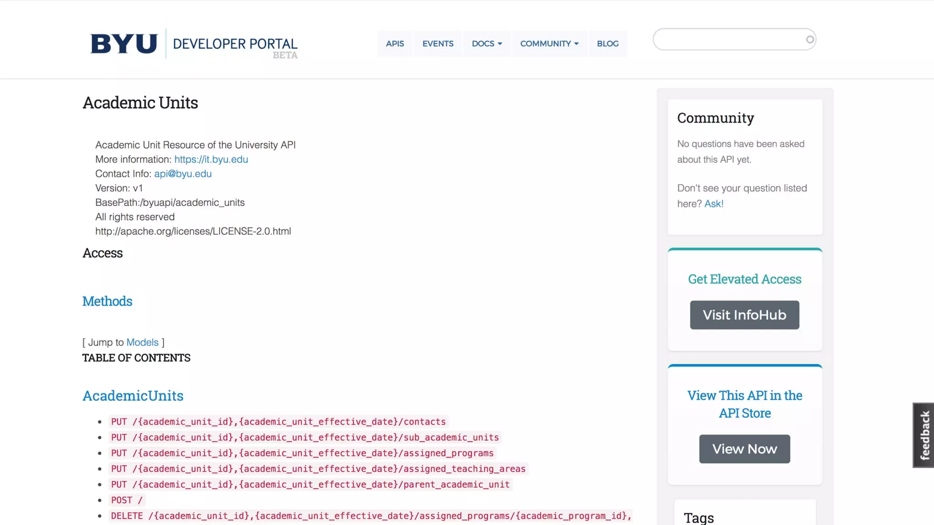Click the api@byu.edu contact link
934x525 pixels.
click(x=182, y=174)
